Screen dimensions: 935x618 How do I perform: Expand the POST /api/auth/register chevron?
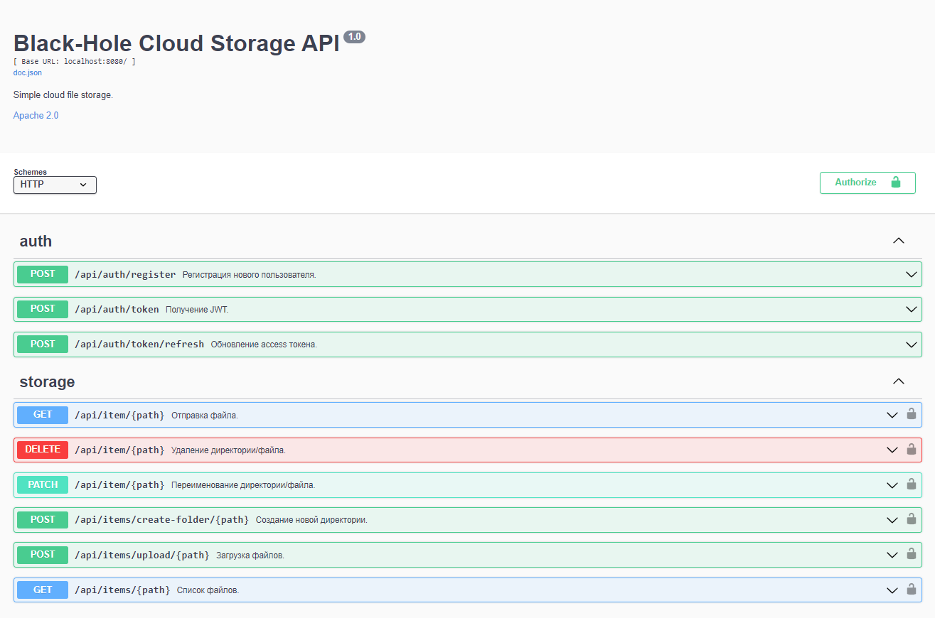(x=912, y=274)
